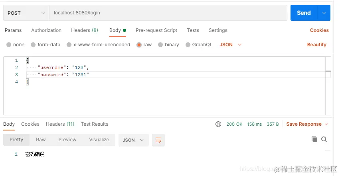Click the blue Send button
340x176 pixels.
point(304,13)
